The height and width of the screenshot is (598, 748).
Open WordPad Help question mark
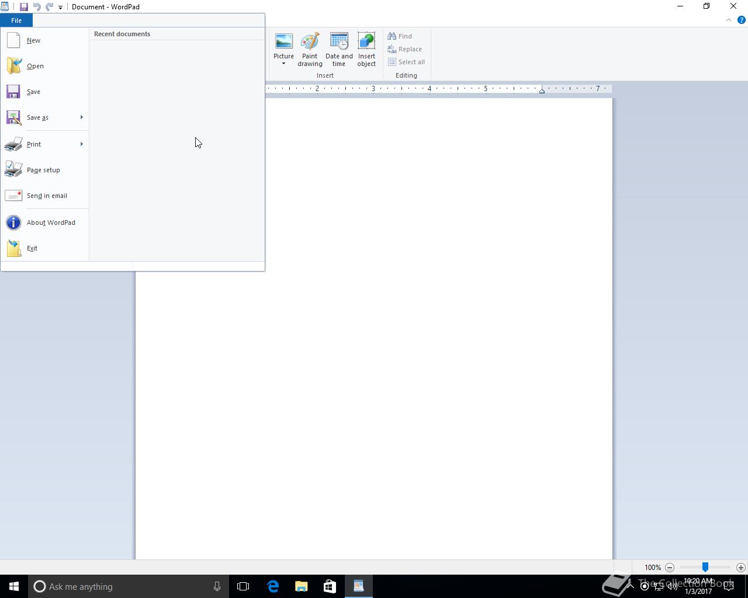tap(742, 20)
